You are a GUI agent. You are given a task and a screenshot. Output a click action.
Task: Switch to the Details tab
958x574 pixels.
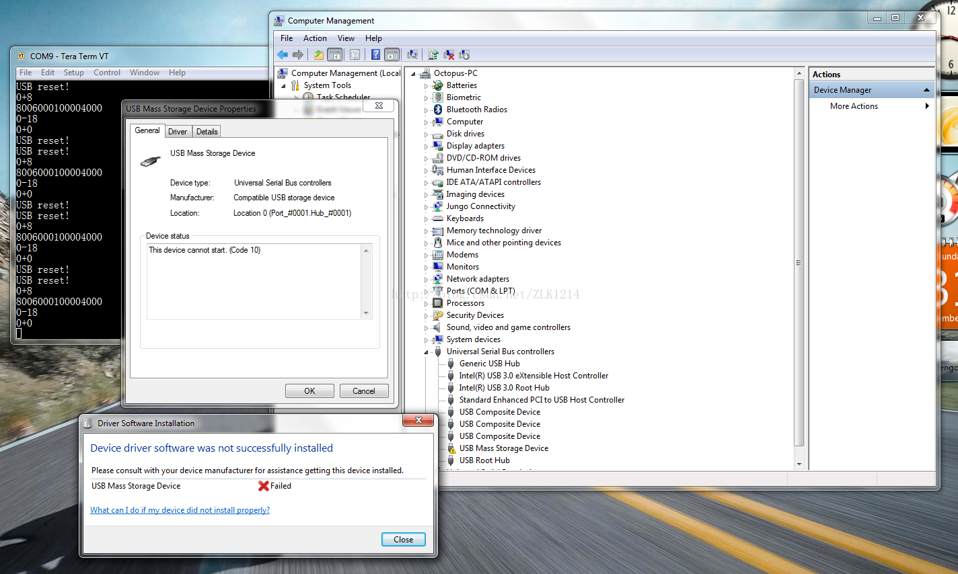207,132
